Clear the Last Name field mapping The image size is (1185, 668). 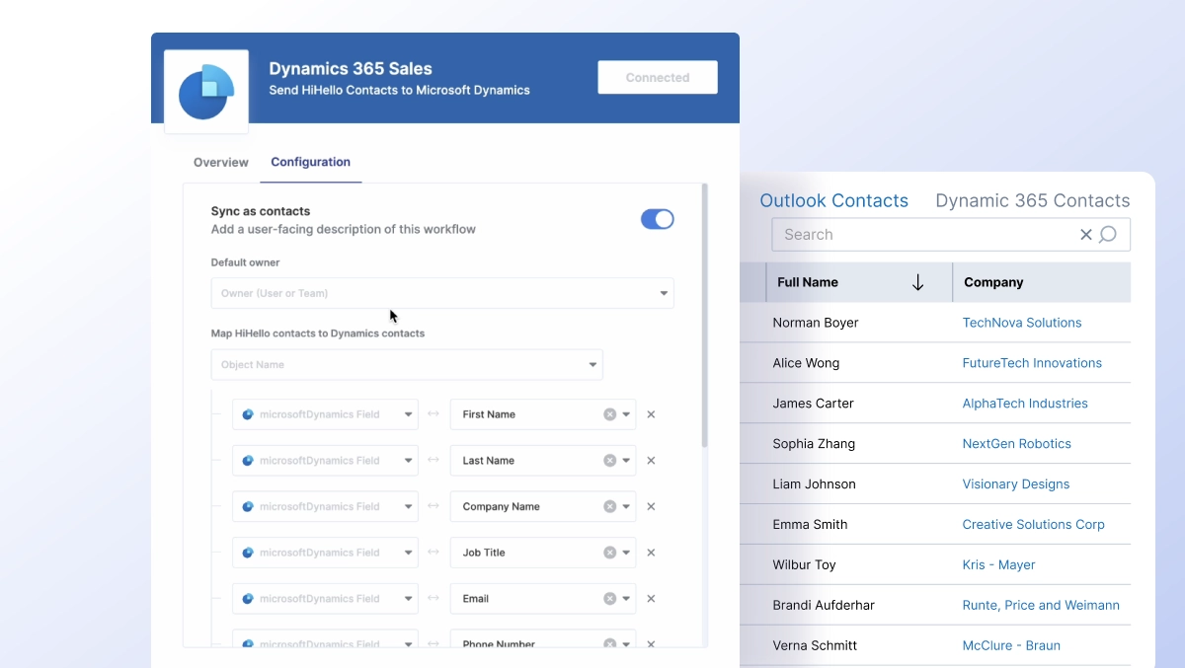(x=609, y=461)
